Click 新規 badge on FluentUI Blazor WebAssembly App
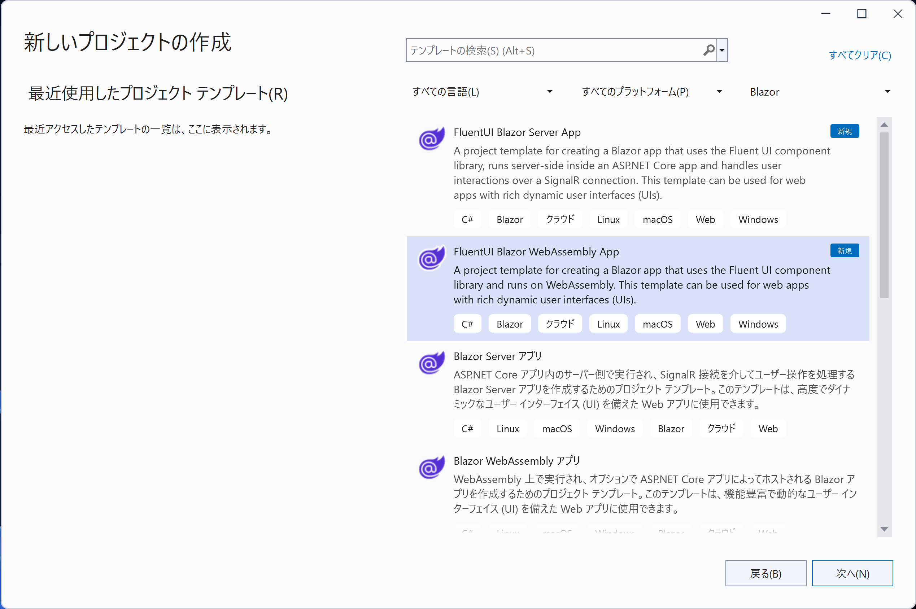Image resolution: width=916 pixels, height=609 pixels. click(x=845, y=250)
